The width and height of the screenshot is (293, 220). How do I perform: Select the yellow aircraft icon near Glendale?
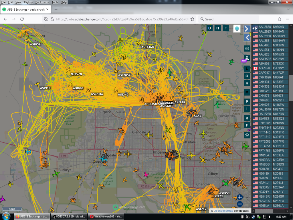point(149,135)
